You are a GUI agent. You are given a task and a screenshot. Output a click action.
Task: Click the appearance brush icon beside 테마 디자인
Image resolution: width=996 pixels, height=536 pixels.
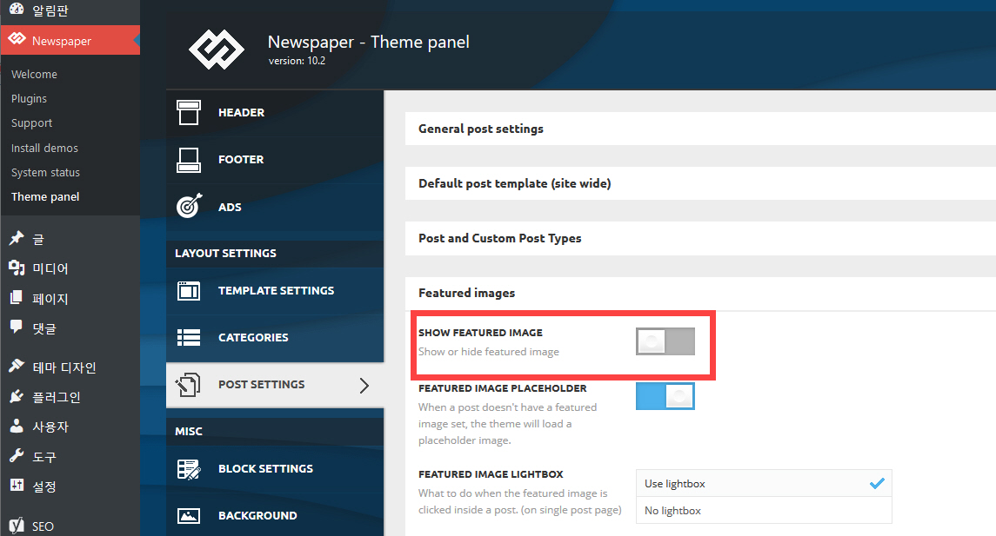[17, 366]
